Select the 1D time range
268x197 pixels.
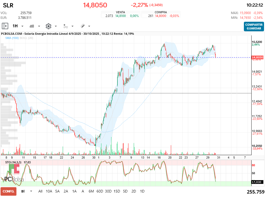[142, 191]
